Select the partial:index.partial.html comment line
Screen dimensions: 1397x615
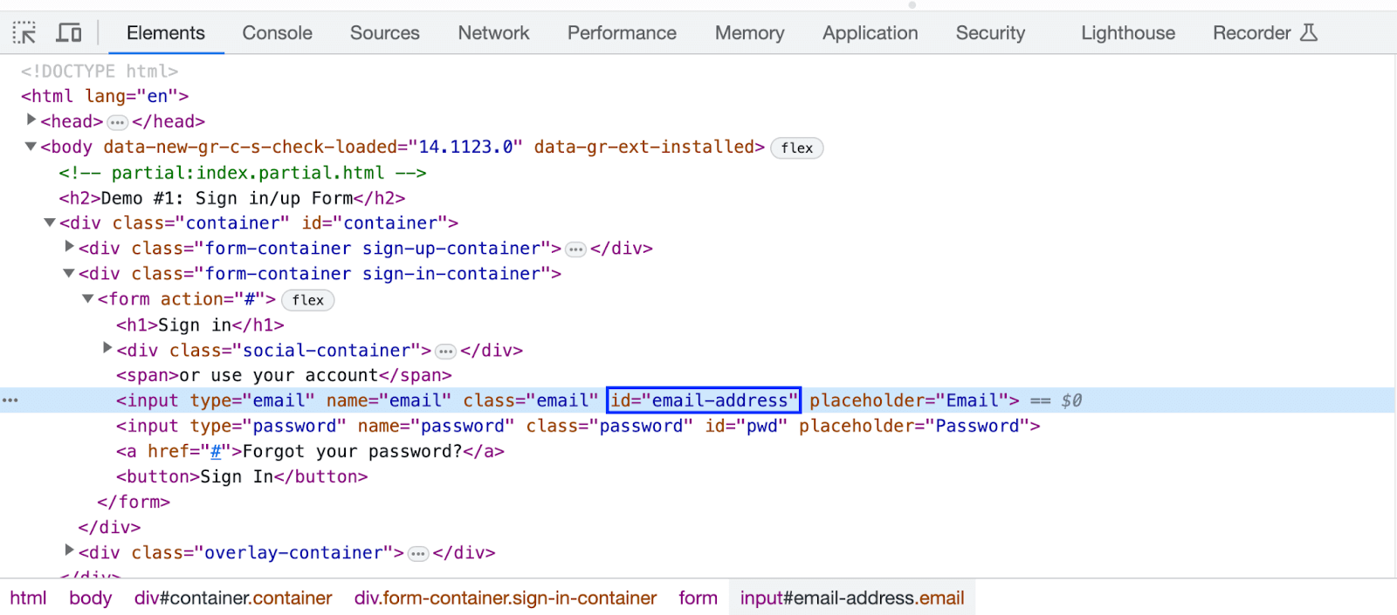(x=243, y=174)
